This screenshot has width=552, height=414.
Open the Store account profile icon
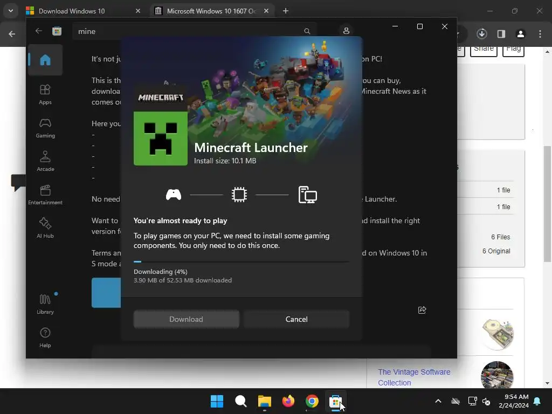[346, 31]
